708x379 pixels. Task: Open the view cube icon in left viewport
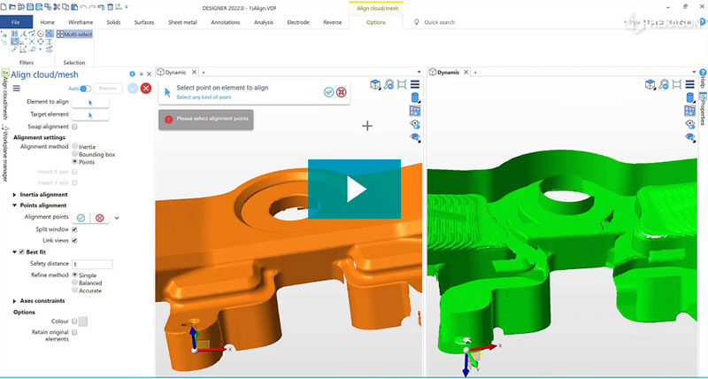(375, 84)
